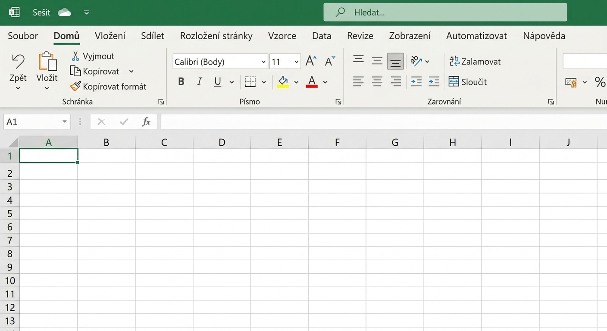This screenshot has width=607, height=331.
Task: Apply the yellow fill color
Action: tap(283, 81)
